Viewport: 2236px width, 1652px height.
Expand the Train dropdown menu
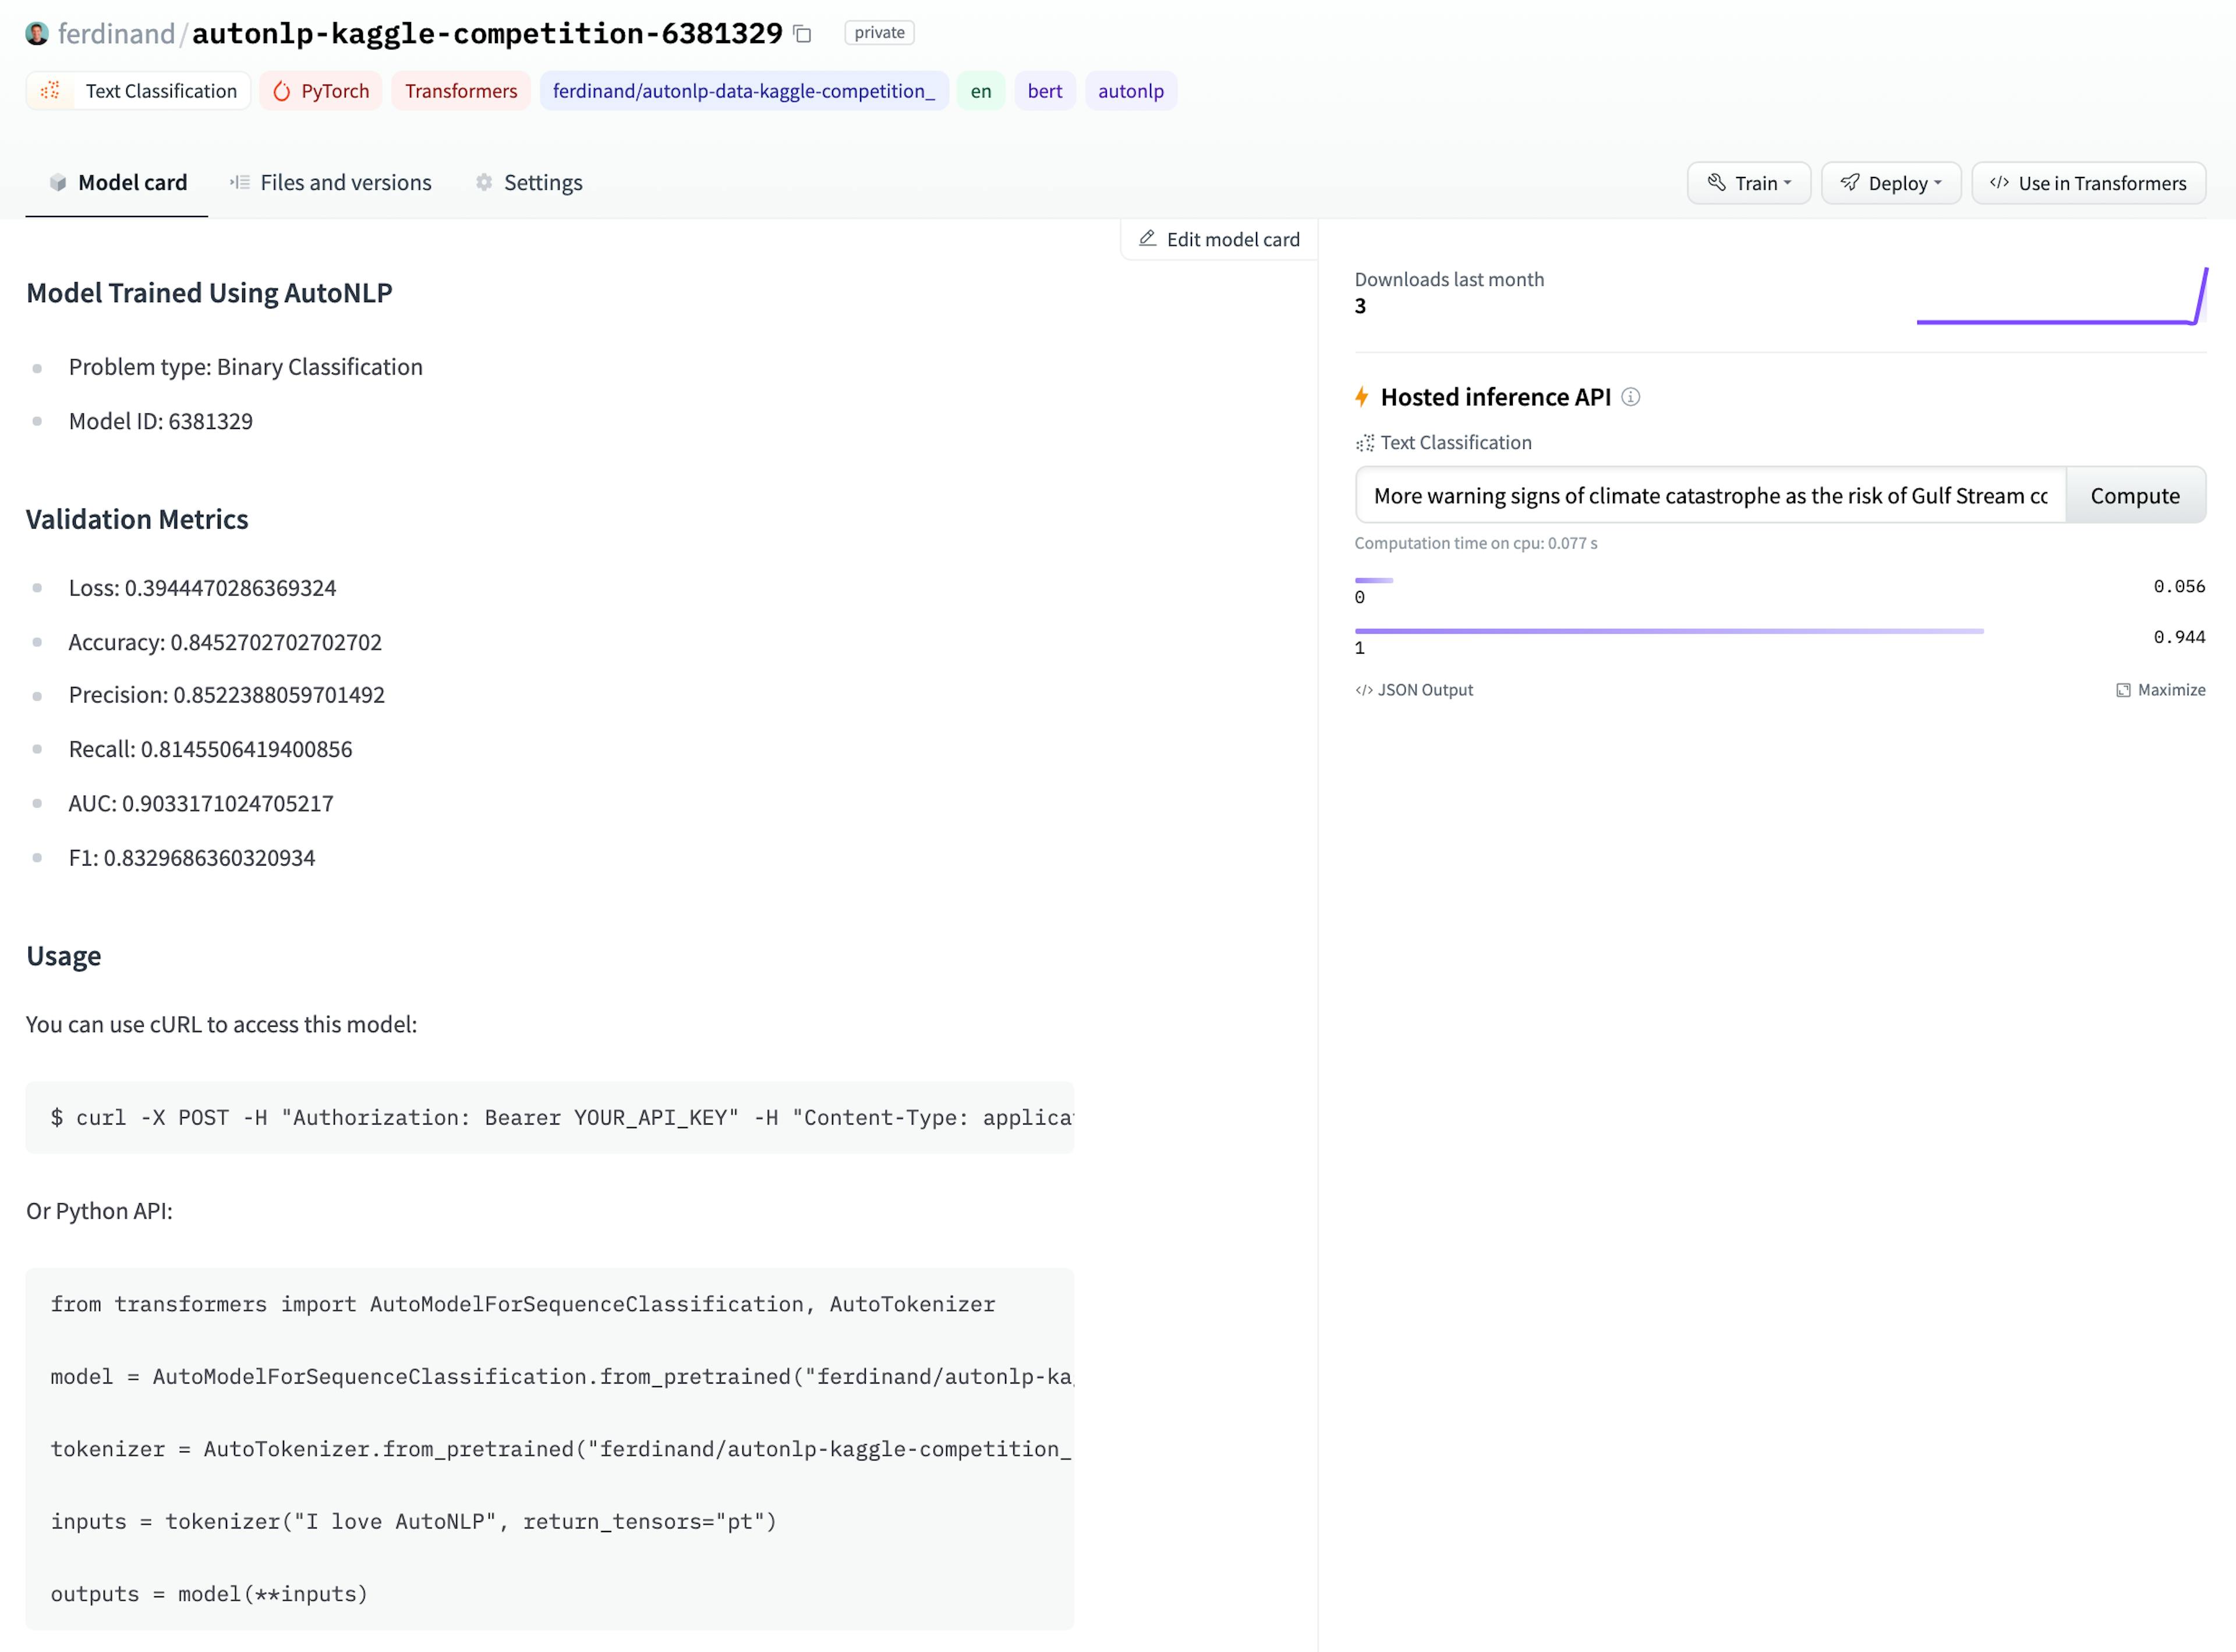coord(1750,182)
